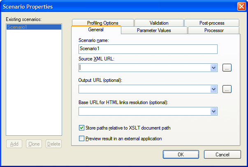Click the Scenario name text field
Screen dimensions: 248x167
click(x=148, y=49)
